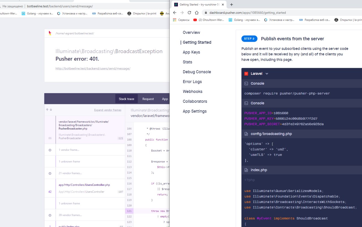Open Разработка веб-се... bookmark in right browser
The width and height of the screenshot is (362, 227).
[314, 20]
